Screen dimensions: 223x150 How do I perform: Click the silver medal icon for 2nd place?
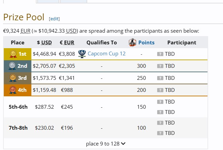click(x=12, y=66)
